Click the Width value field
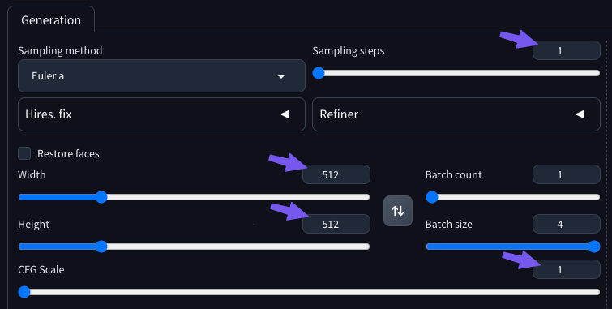Image resolution: width=612 pixels, height=309 pixels. (x=336, y=174)
